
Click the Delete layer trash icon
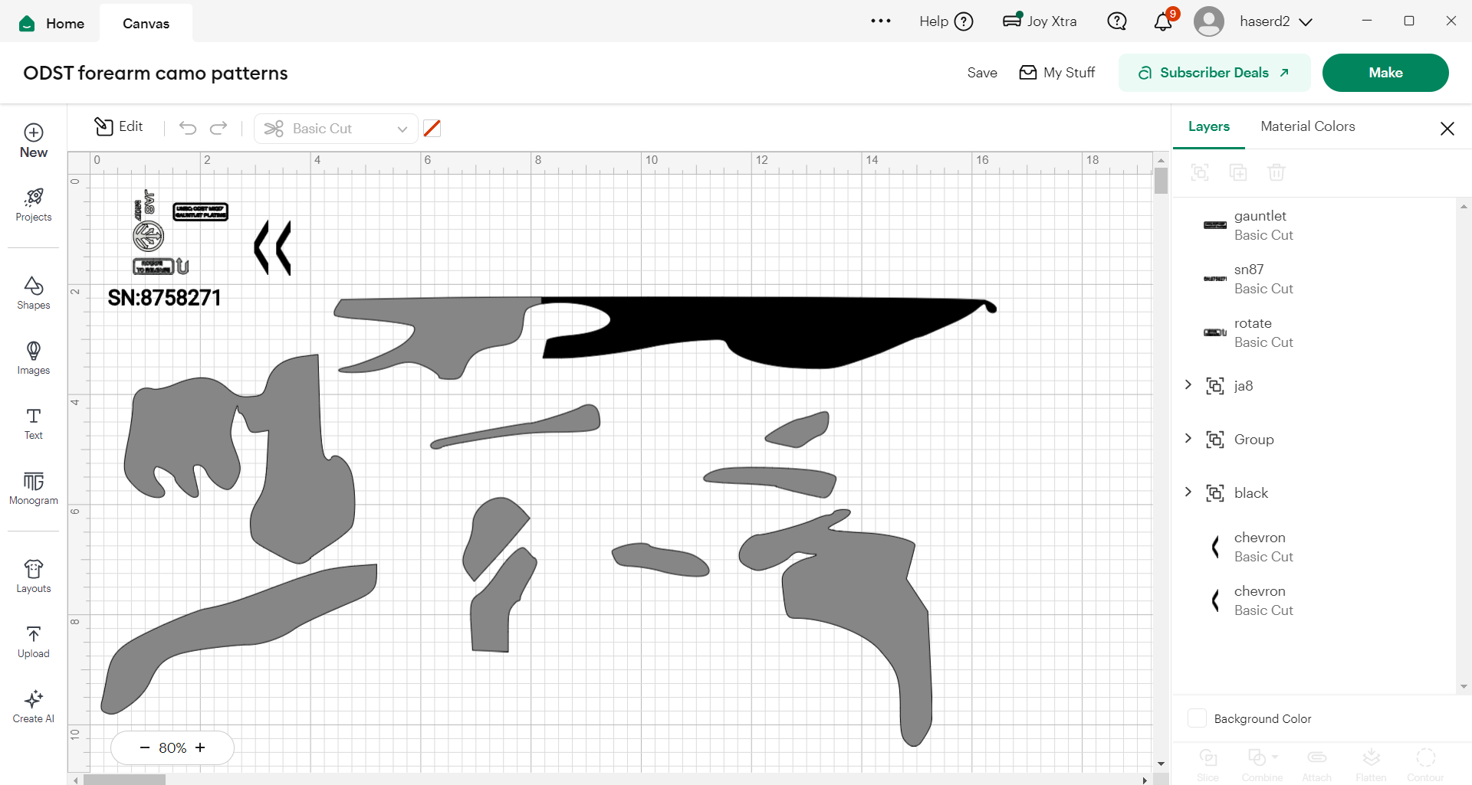[1276, 172]
